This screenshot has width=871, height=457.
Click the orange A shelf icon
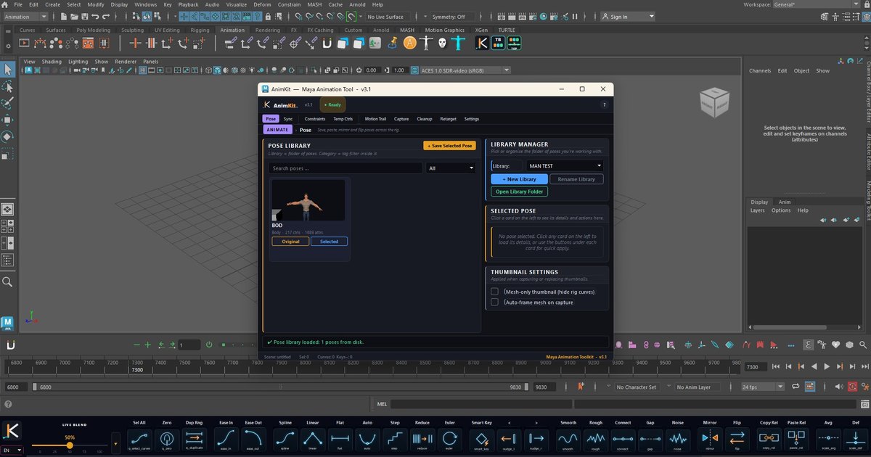pos(410,44)
